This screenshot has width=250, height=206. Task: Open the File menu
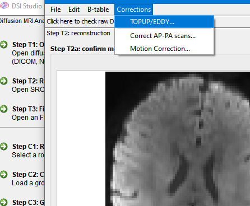[x=55, y=10]
